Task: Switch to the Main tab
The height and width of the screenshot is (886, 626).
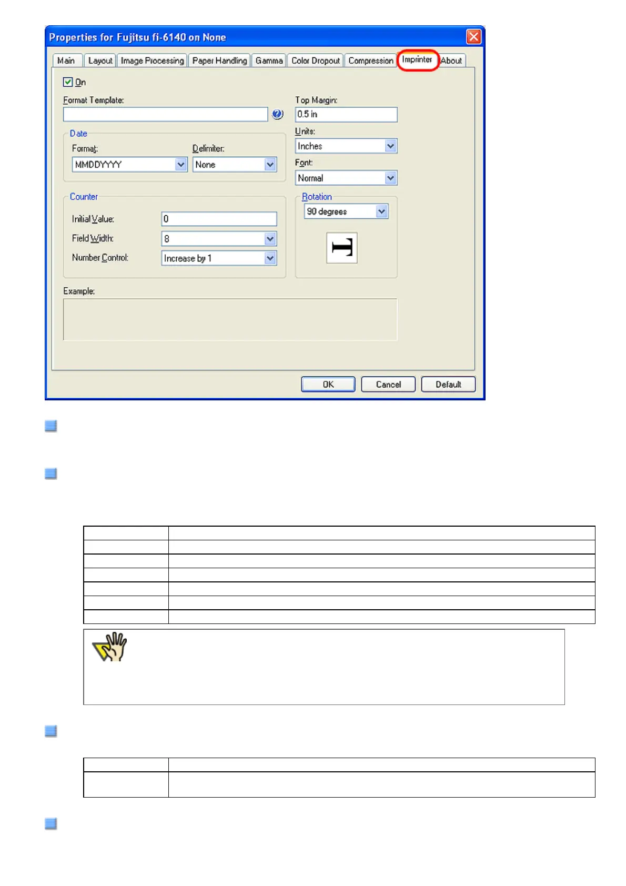Action: [67, 61]
